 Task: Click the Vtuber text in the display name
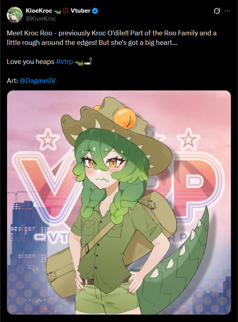coord(81,11)
